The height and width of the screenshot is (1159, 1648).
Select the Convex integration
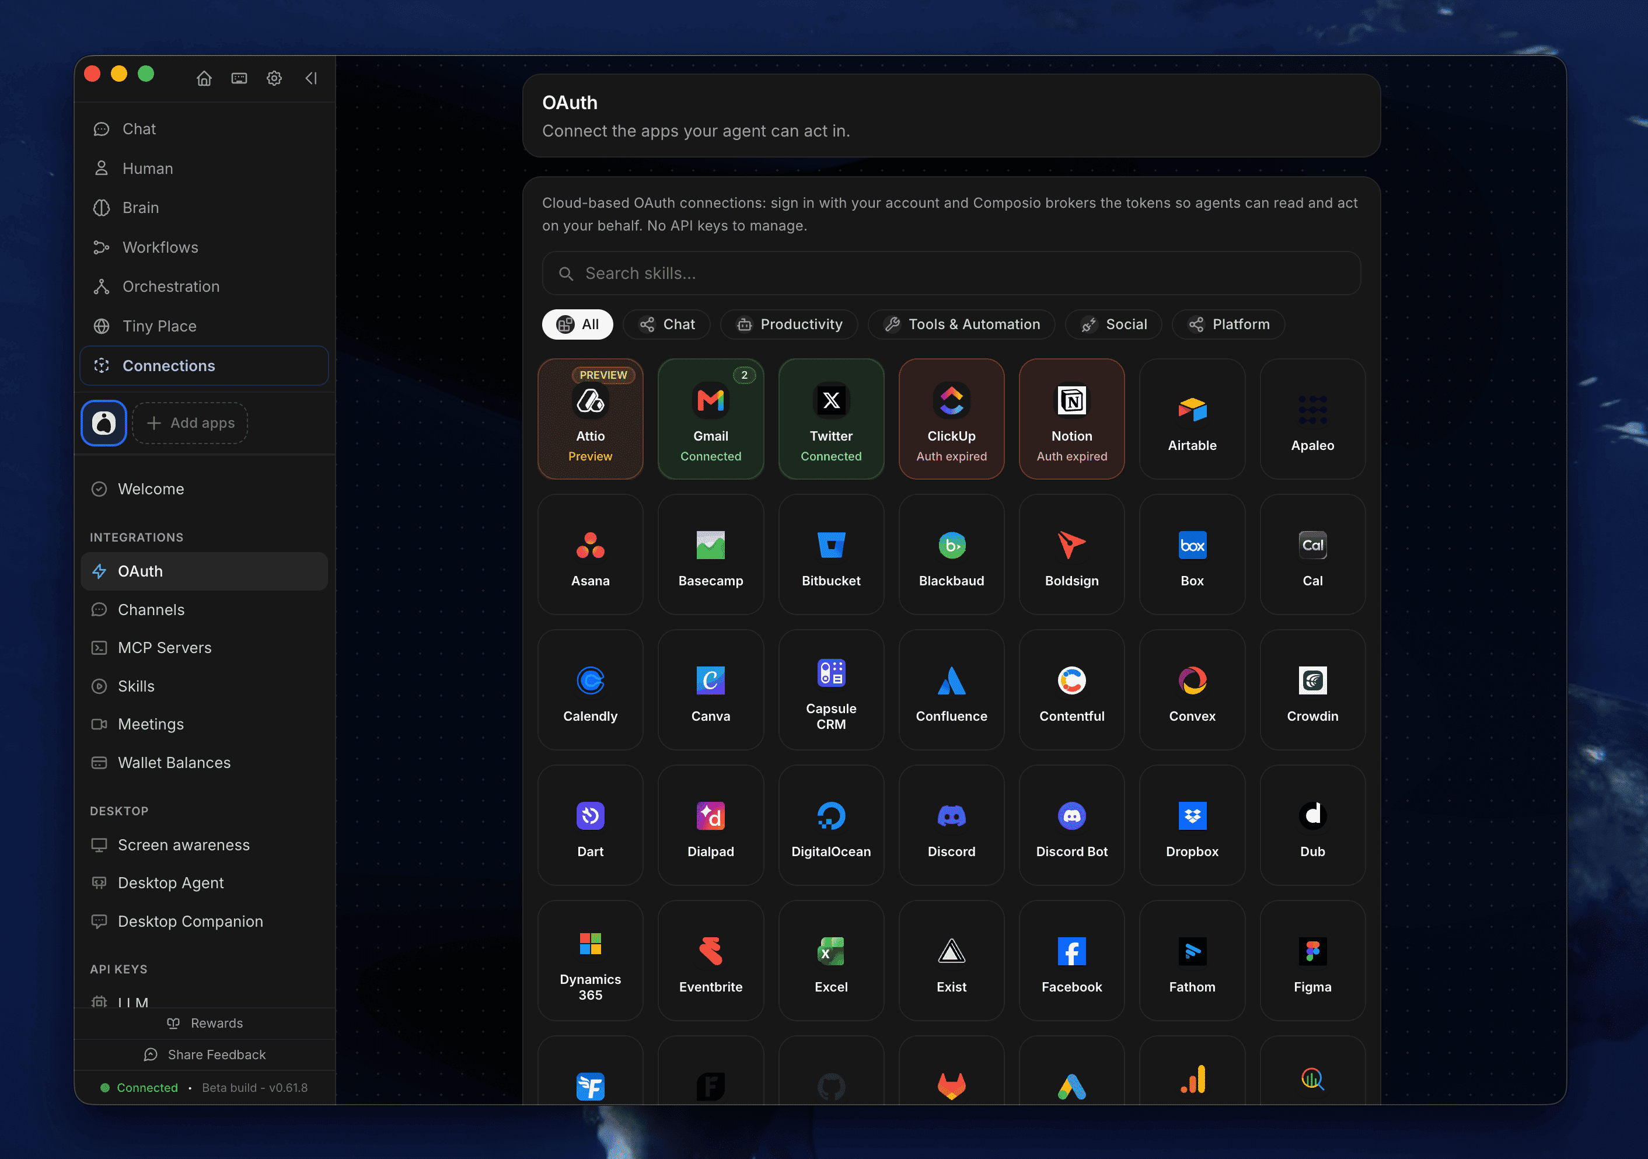coord(1192,690)
